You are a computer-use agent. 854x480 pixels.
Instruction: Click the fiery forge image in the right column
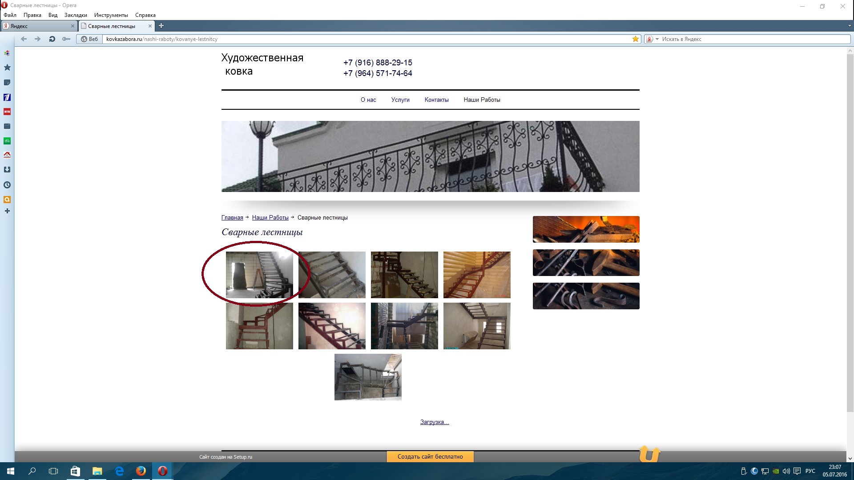[586, 229]
